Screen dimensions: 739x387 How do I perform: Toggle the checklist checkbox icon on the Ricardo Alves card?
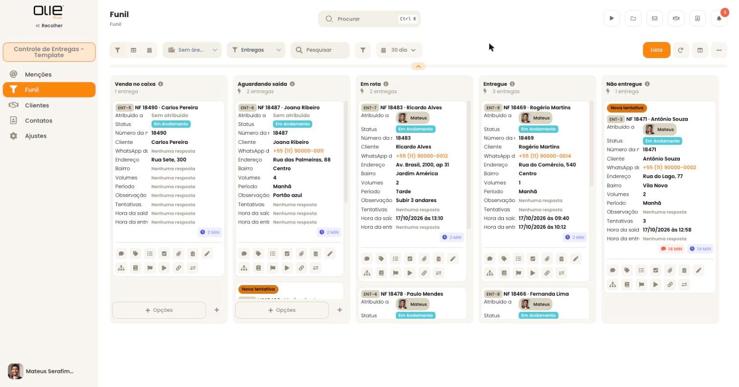410,259
